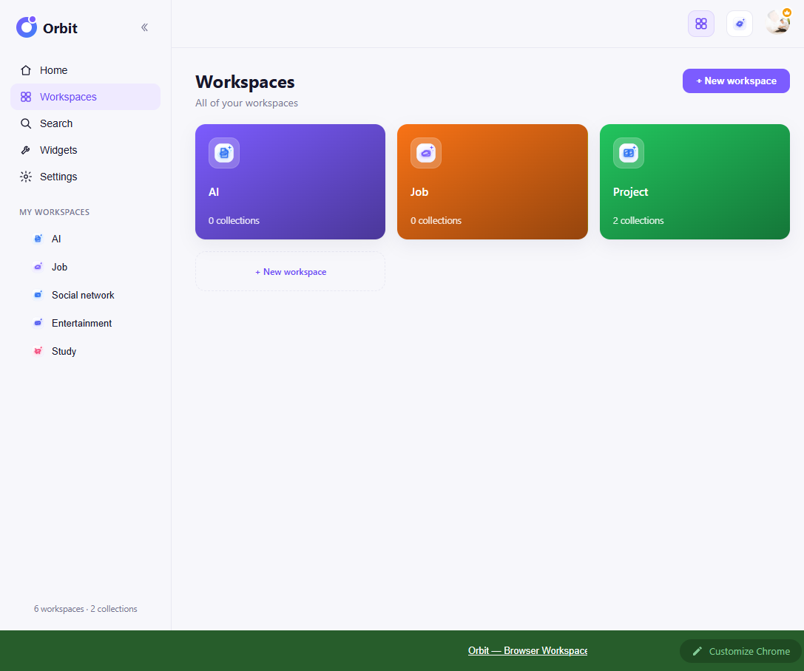Click the Job workspace card icon
Viewport: 804px width, 671px height.
pyautogui.click(x=425, y=153)
